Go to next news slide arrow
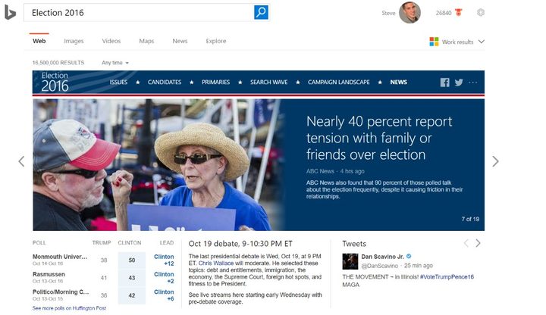Screen dimensions: 546x315 pos(495,161)
